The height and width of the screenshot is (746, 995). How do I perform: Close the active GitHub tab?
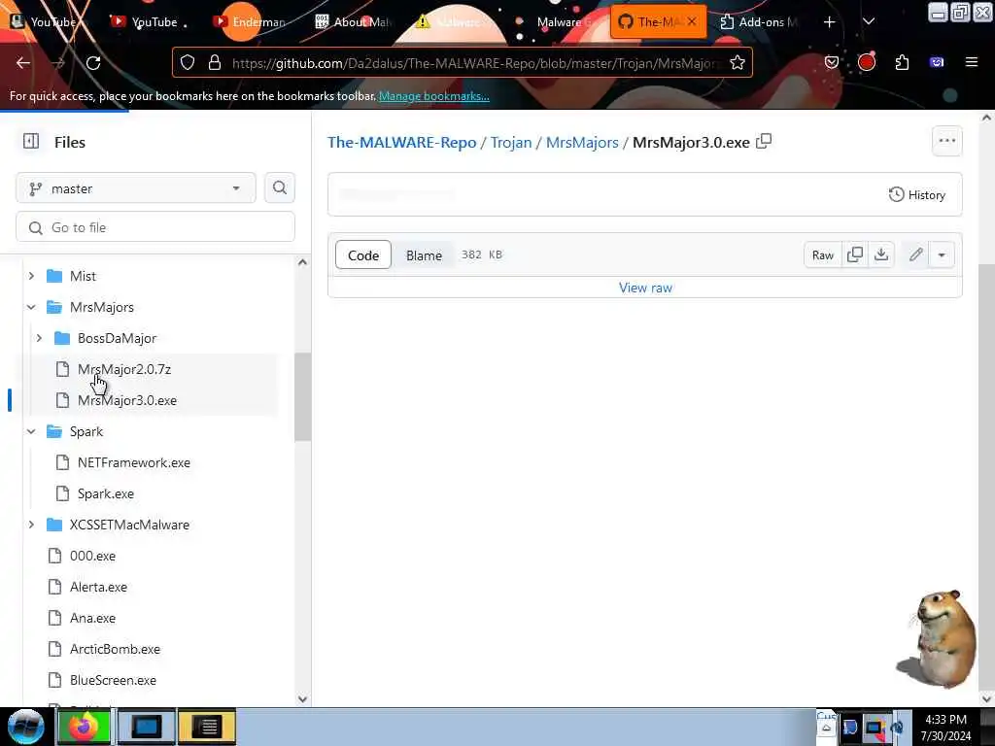(x=692, y=21)
